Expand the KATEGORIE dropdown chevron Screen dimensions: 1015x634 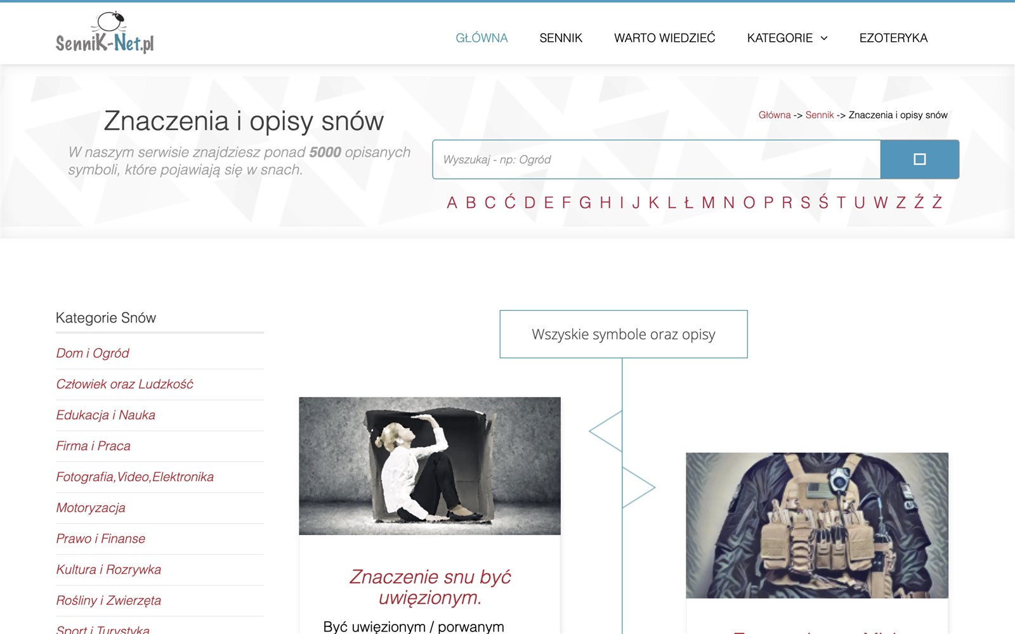[824, 38]
